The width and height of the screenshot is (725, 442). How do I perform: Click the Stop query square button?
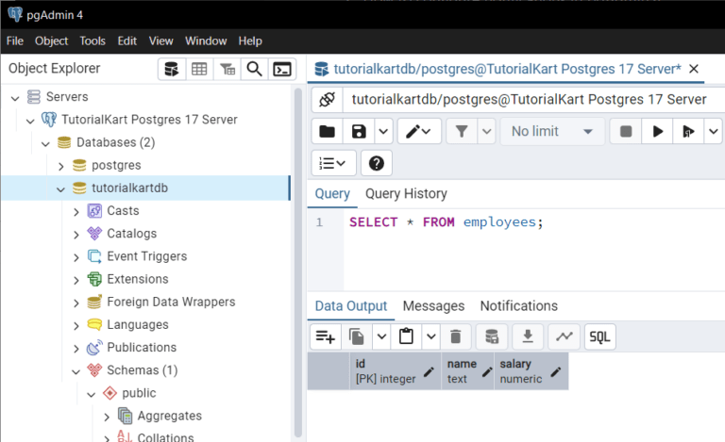coord(626,132)
